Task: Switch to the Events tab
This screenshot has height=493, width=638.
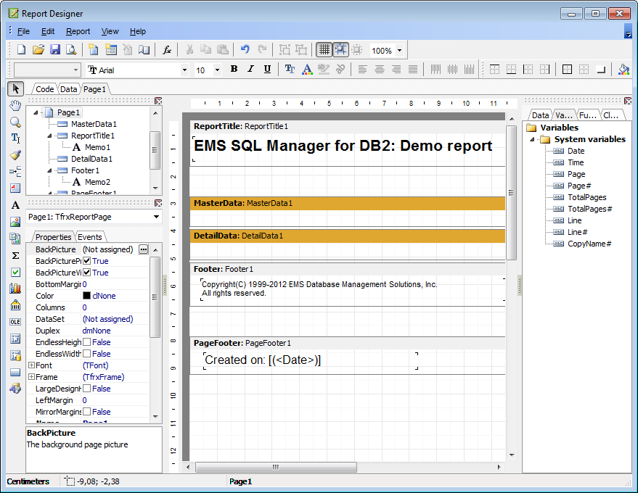Action: click(x=89, y=237)
